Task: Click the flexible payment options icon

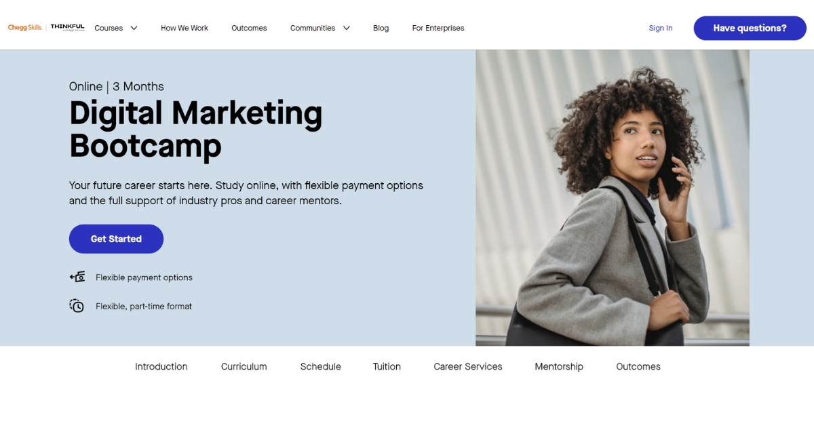Action: pos(77,277)
